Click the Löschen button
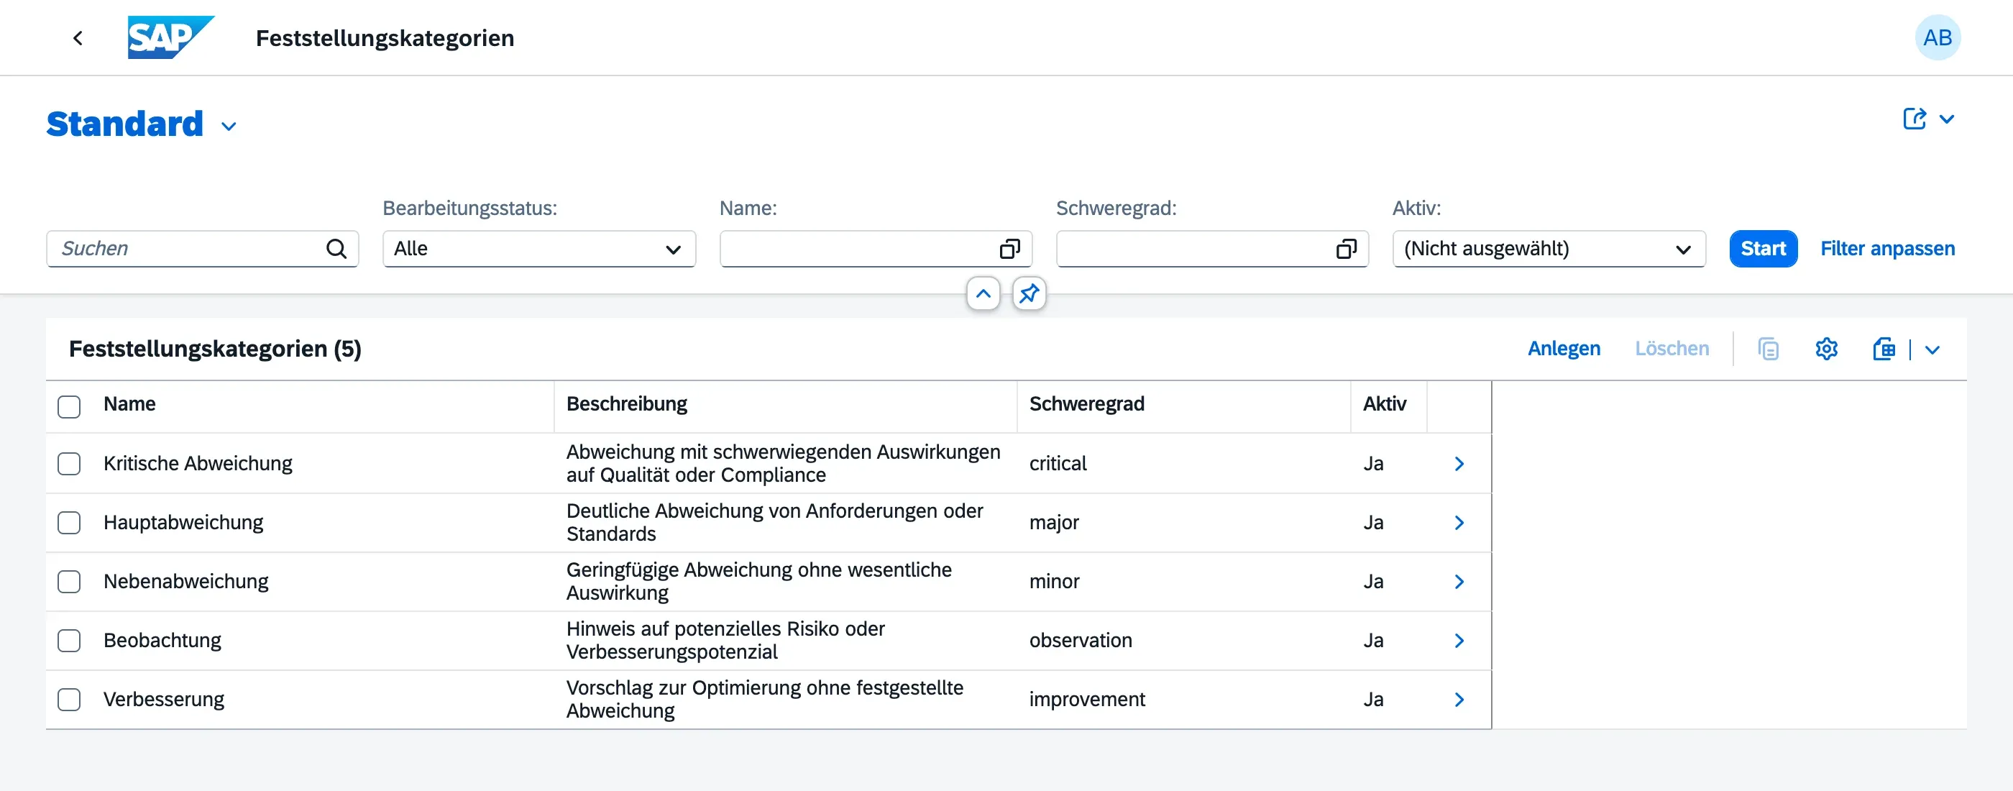Screen dimensions: 2013x791 (x=1672, y=349)
